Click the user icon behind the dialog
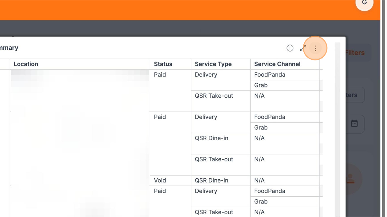387x217 pixels. click(x=350, y=178)
